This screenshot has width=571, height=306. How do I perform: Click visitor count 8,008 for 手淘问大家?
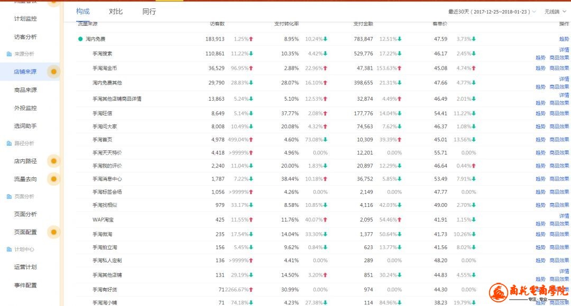click(x=218, y=127)
